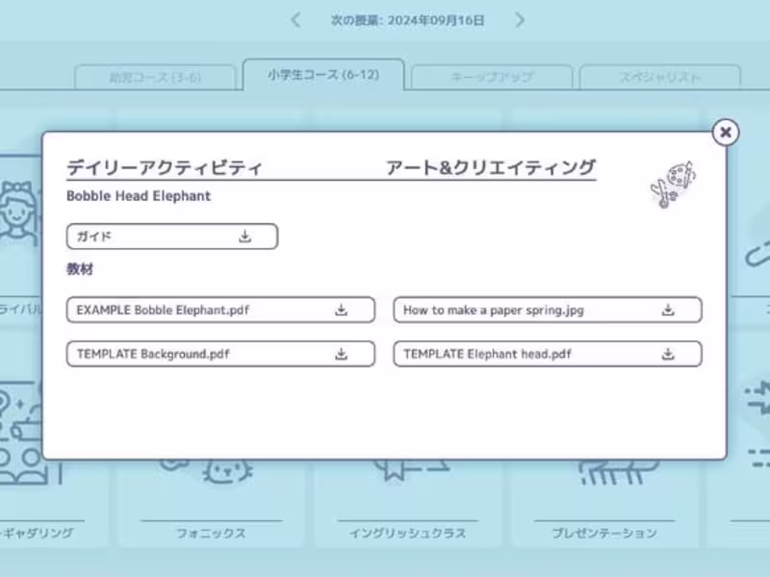Image resolution: width=770 pixels, height=577 pixels.
Task: Click the Bobble Head Elephant title
Action: click(x=139, y=196)
